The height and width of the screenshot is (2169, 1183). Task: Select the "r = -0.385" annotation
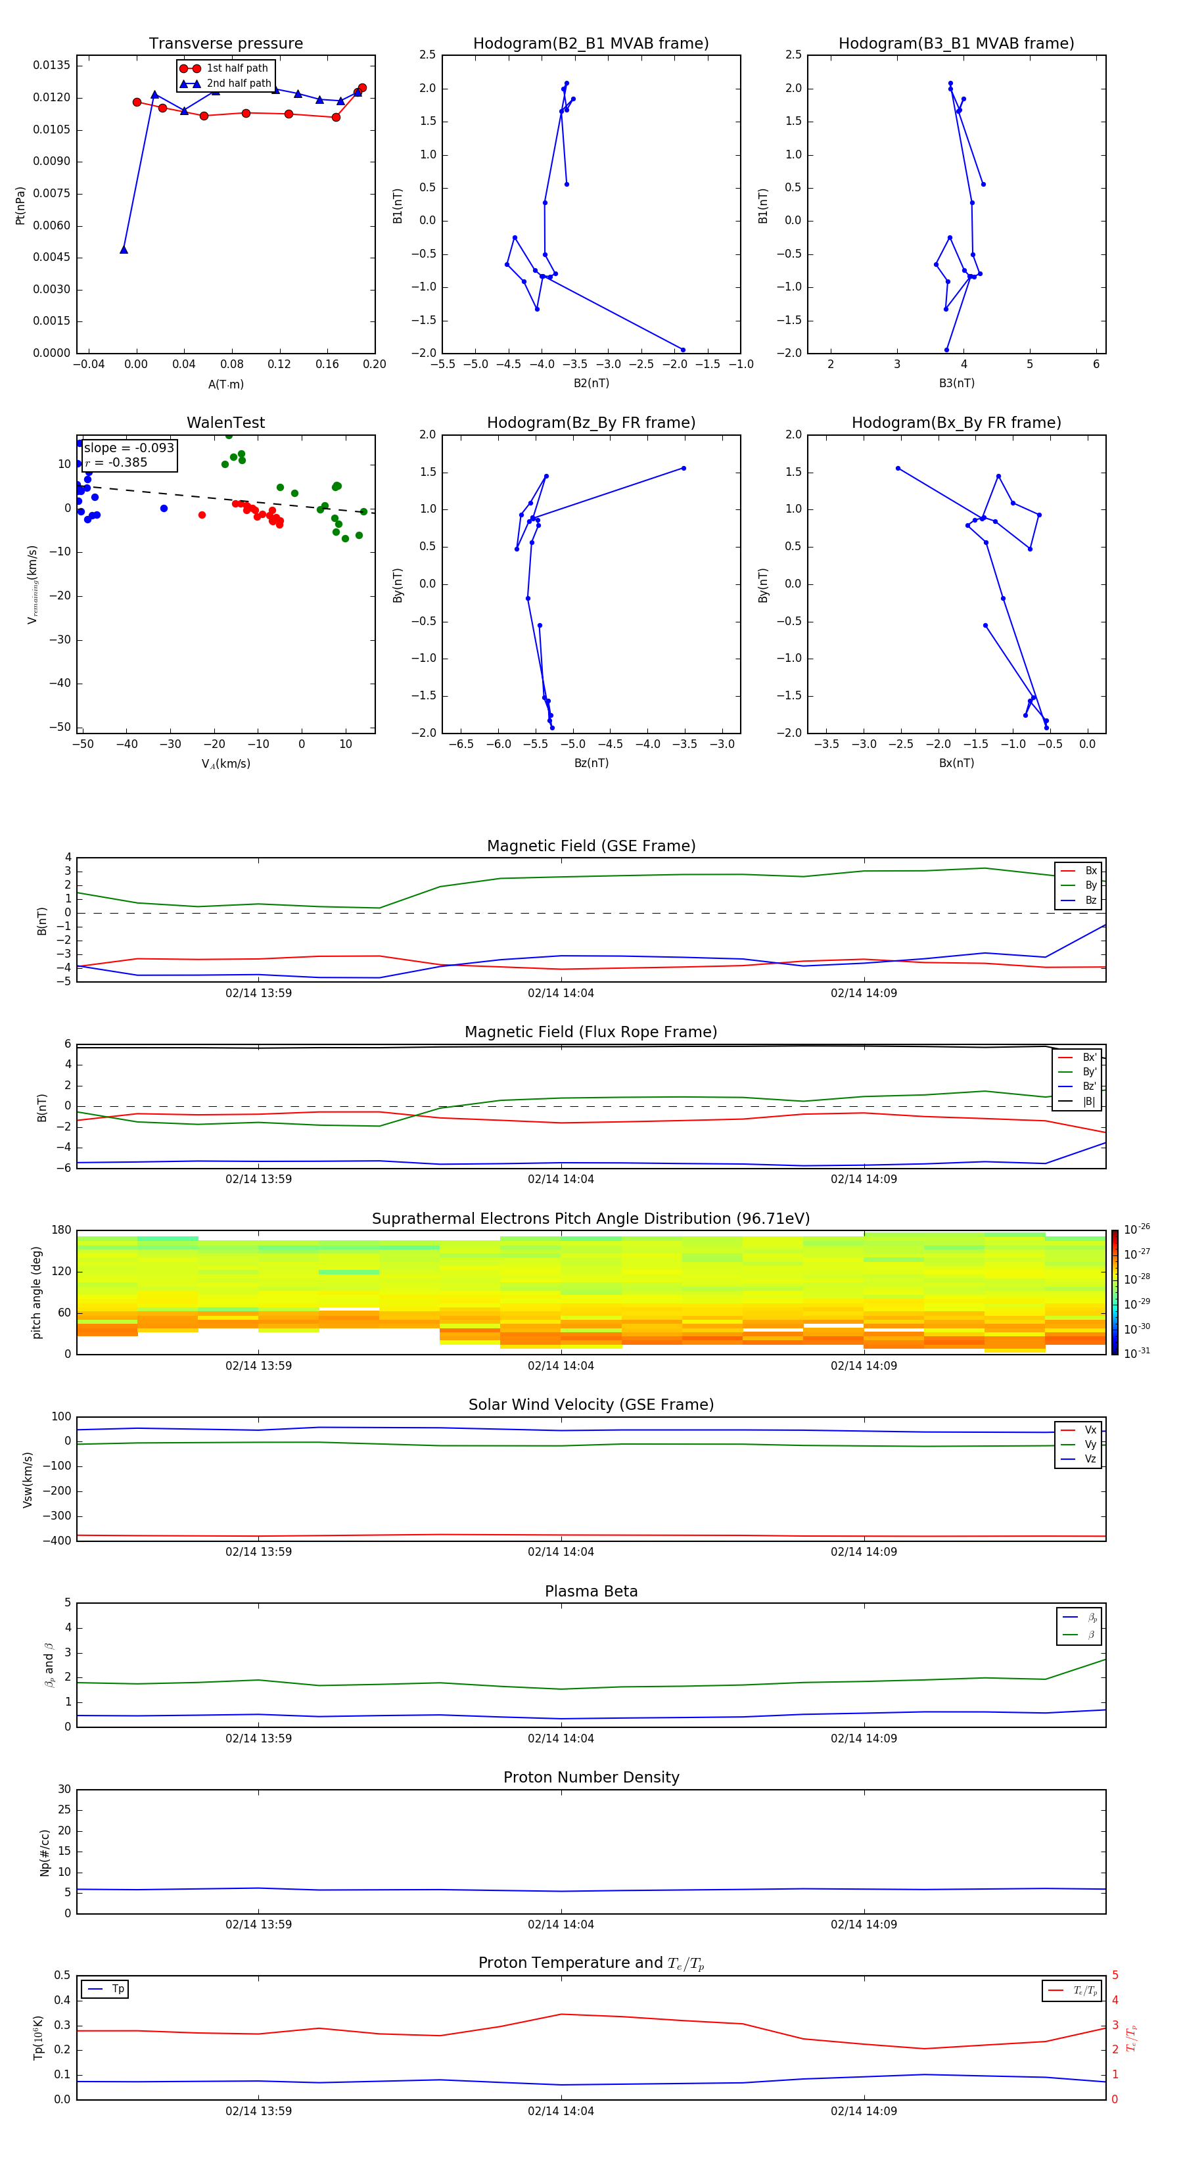[x=116, y=462]
